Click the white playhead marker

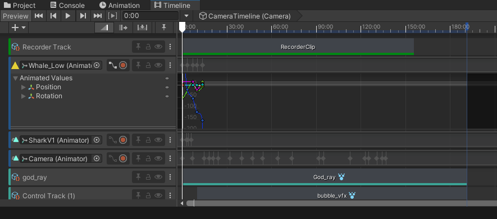[182, 27]
